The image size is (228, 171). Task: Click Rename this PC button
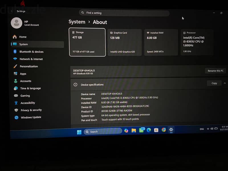[x=215, y=71]
